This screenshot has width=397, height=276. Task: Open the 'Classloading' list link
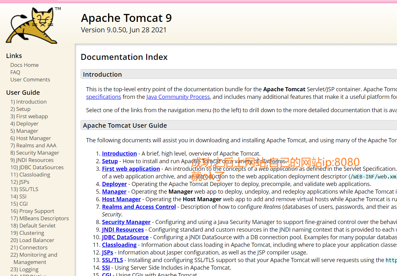[119, 245]
